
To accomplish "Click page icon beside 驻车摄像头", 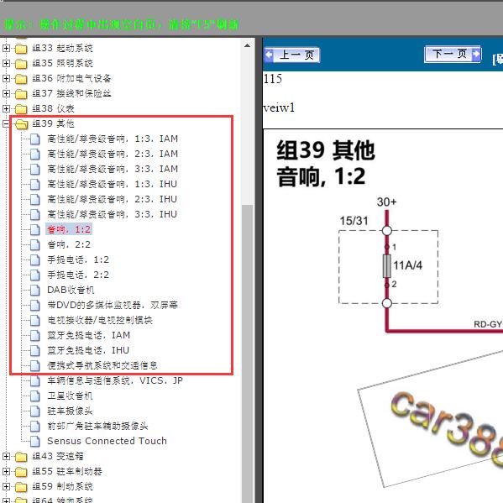I will click(x=35, y=411).
